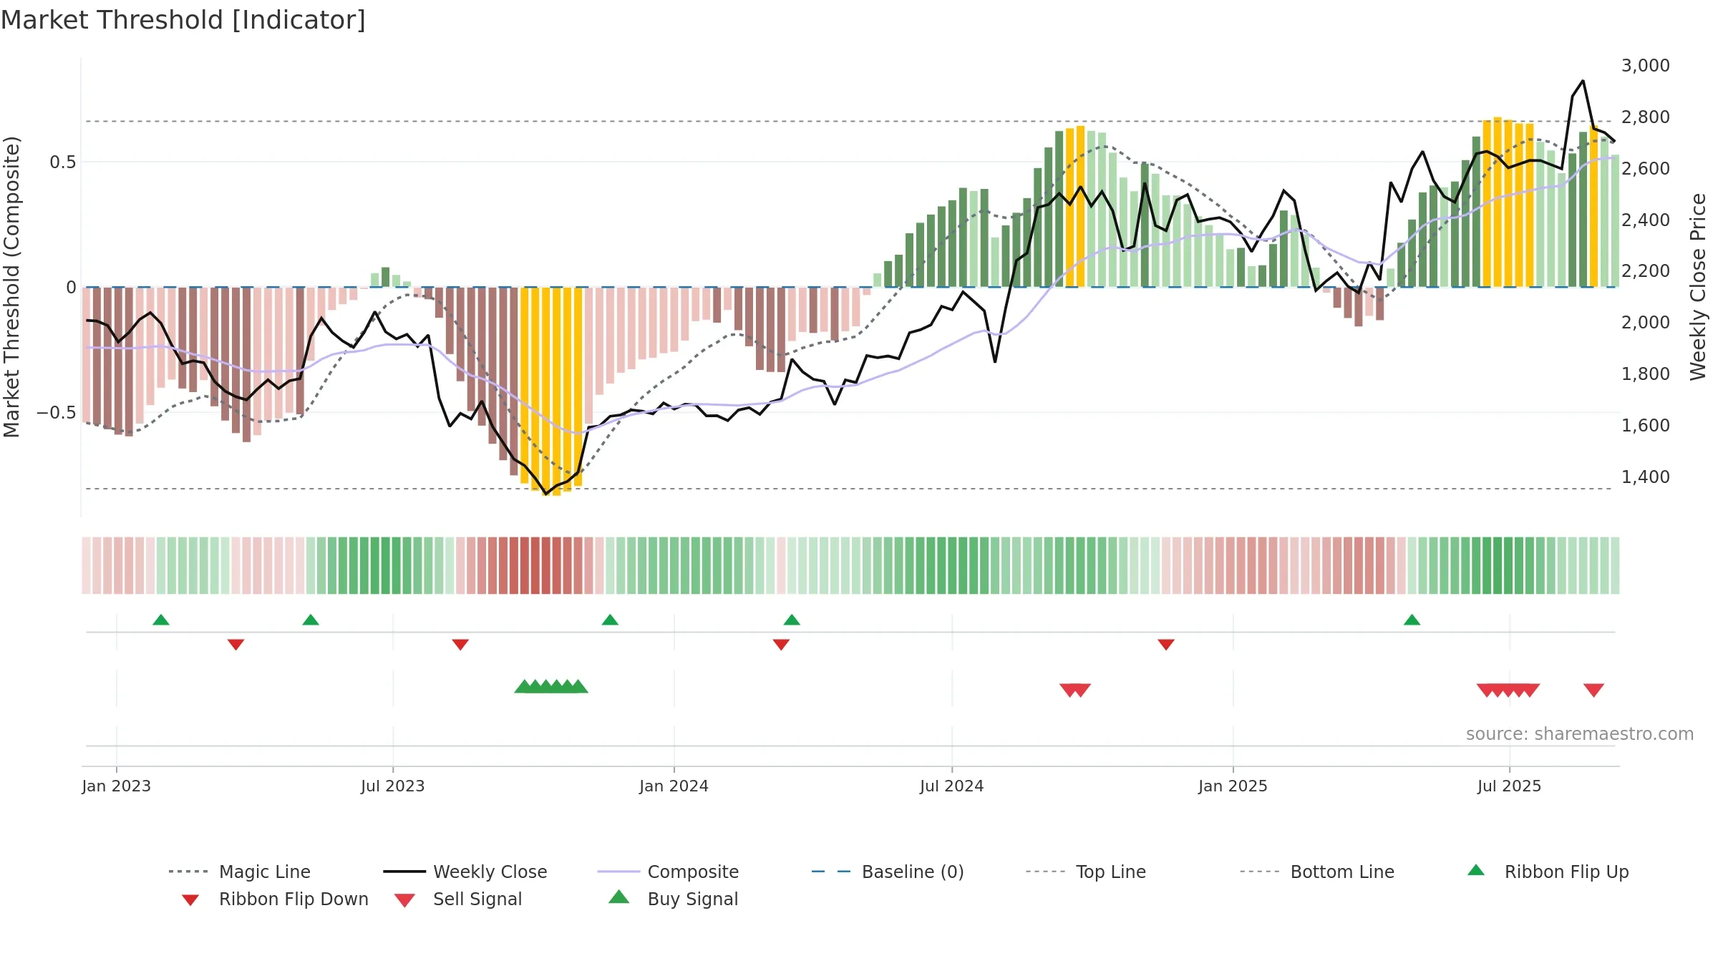
Task: Click the Weekly Close Price axis title
Action: tap(1699, 287)
